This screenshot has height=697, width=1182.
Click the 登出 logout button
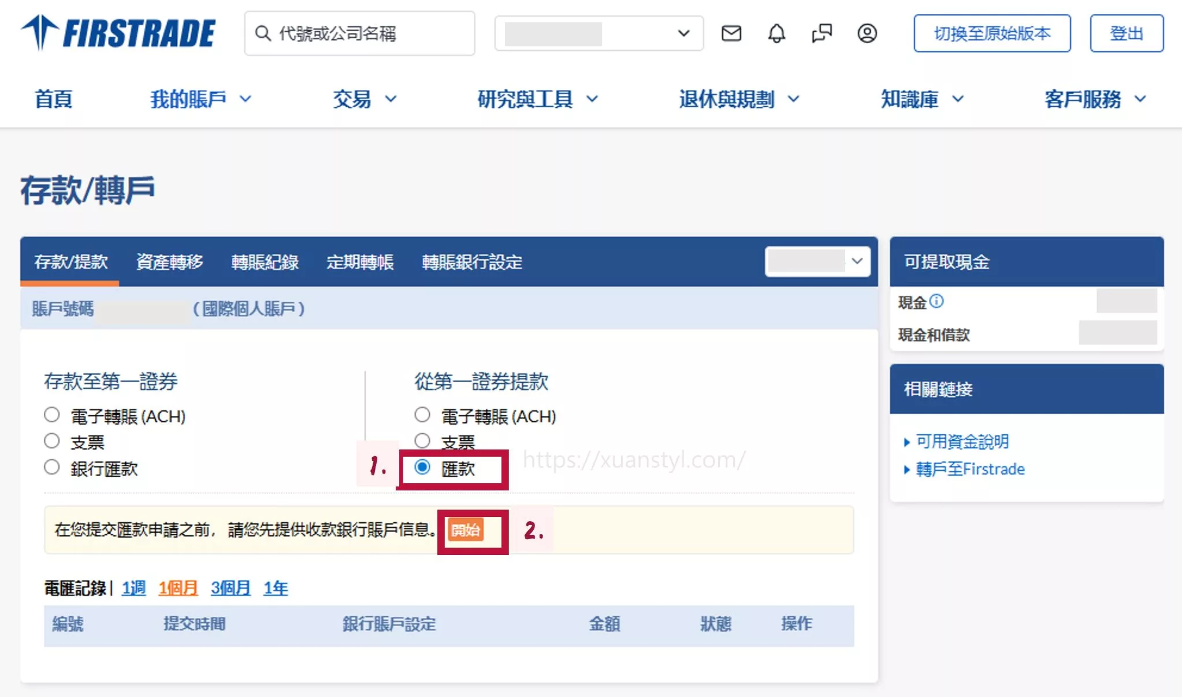1127,33
